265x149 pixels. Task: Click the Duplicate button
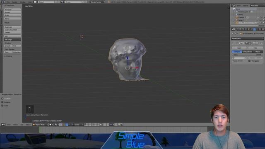click(12, 27)
